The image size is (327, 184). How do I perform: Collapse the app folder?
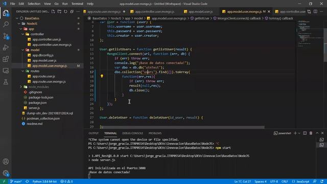click(x=21, y=29)
